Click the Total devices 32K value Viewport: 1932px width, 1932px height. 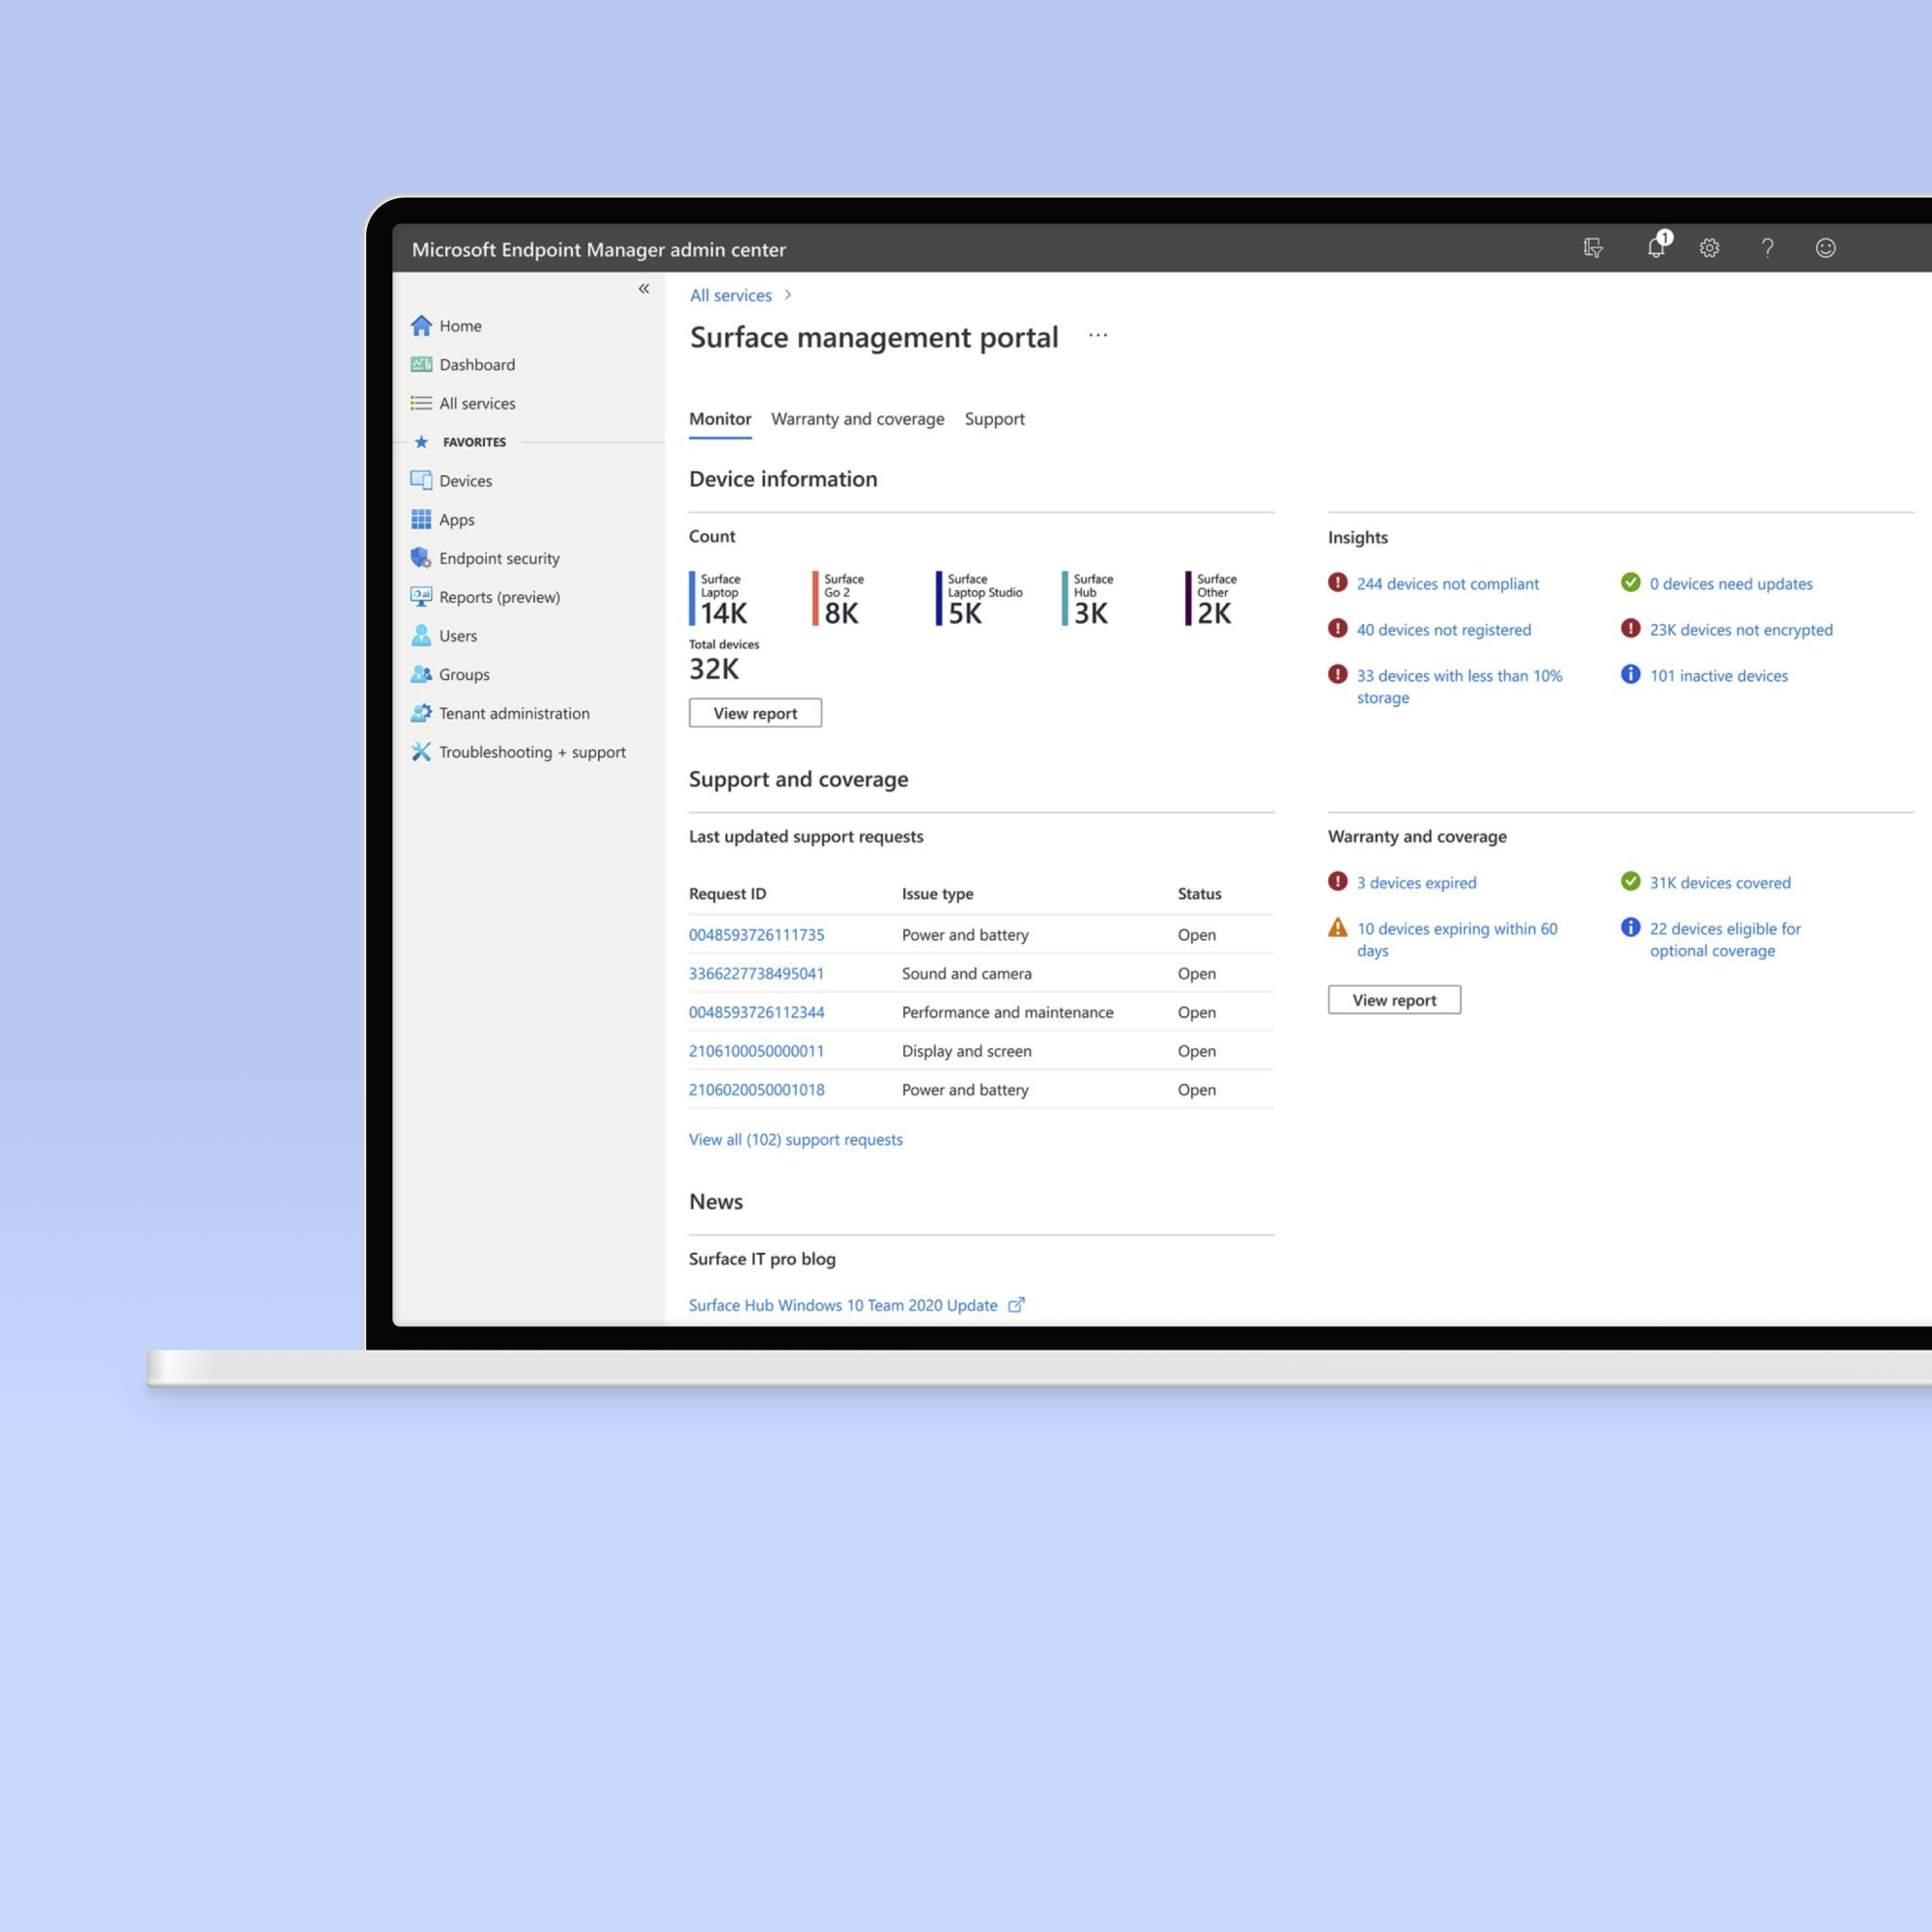pyautogui.click(x=714, y=669)
